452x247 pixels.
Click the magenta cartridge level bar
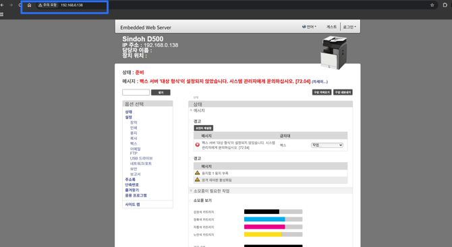click(273, 227)
